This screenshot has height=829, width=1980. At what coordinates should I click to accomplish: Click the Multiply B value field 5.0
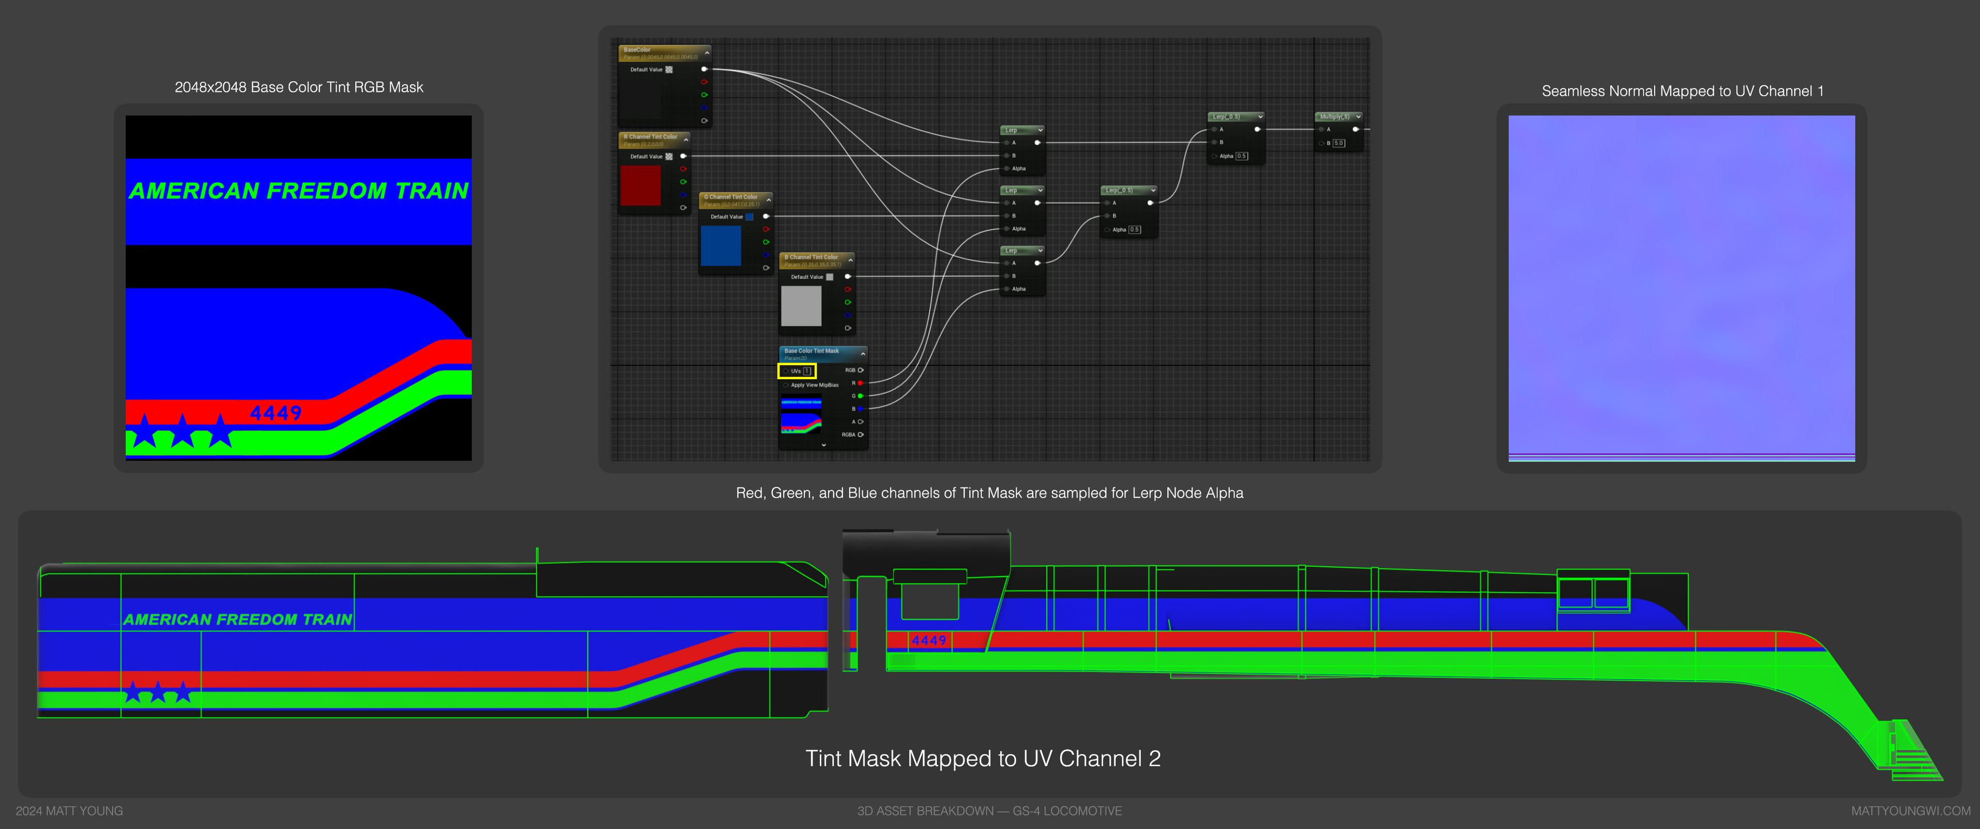point(1339,143)
